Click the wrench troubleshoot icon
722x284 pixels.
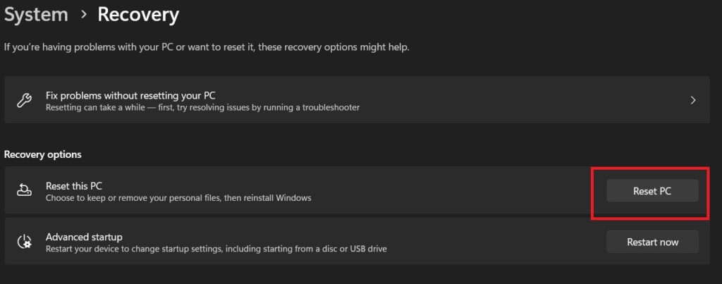point(23,101)
